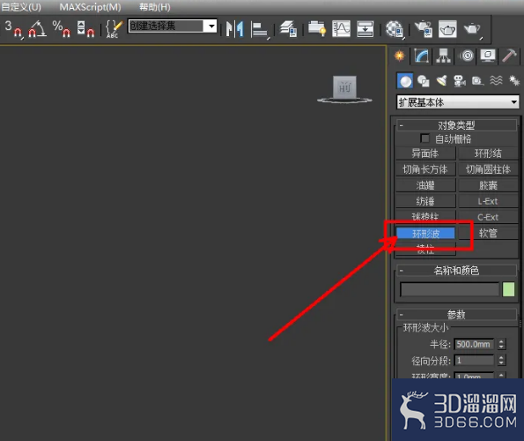Switch to the Motion panel tab

(x=467, y=56)
